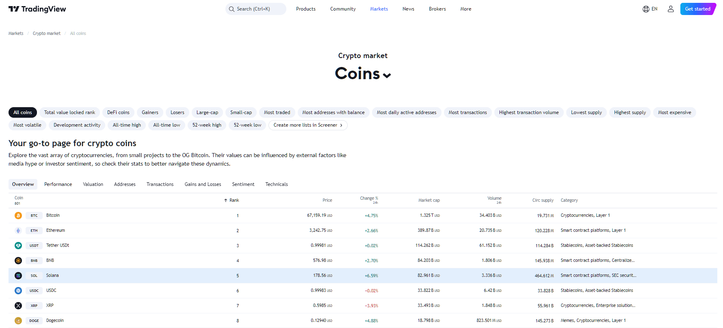Click the Bitcoin coin logo

point(18,216)
